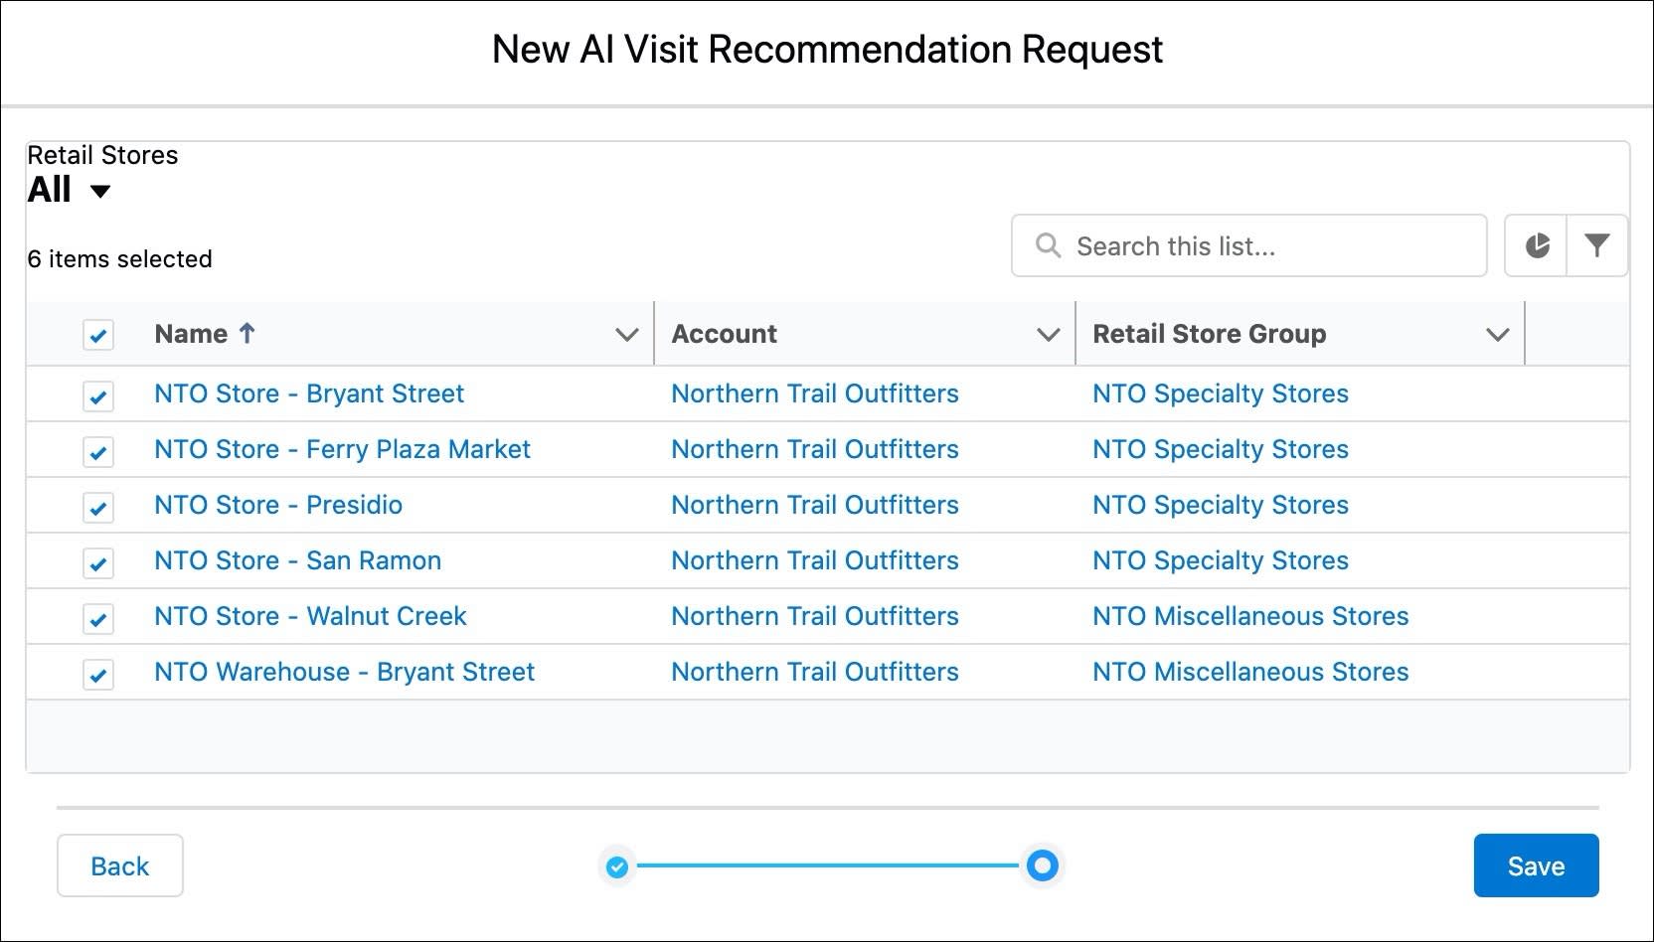Open NTO Miscellaneous Stores from Walnut Creek row
Image resolution: width=1654 pixels, height=942 pixels.
[x=1250, y=616]
